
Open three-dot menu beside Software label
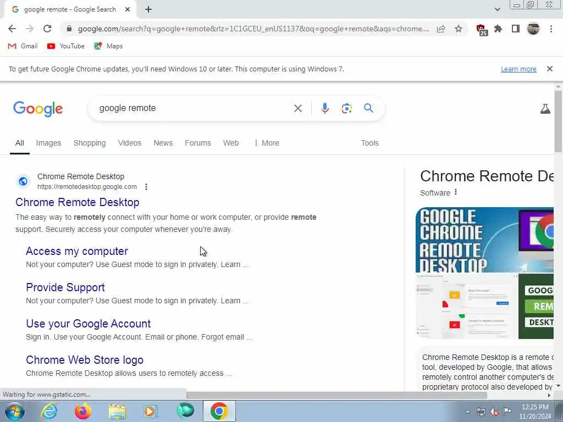456,192
